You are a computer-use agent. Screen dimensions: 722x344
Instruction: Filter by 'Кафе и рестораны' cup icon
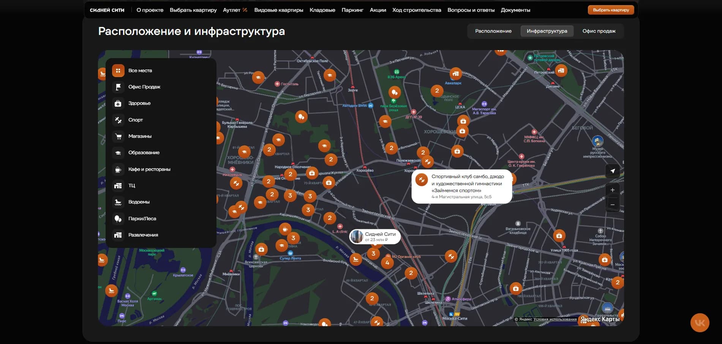point(118,169)
